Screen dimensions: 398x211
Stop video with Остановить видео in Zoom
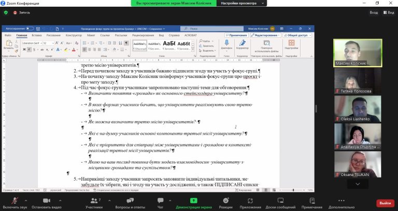pyautogui.click(x=47, y=203)
